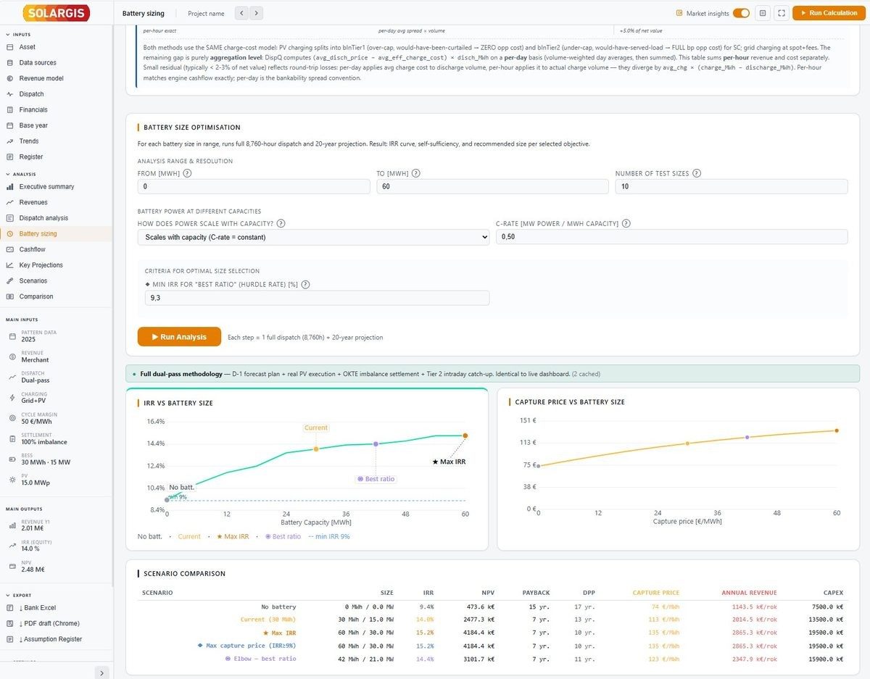Click the Current marker on IRR chart

[x=316, y=449]
